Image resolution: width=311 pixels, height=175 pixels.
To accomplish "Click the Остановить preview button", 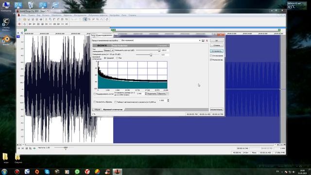I will (217, 51).
